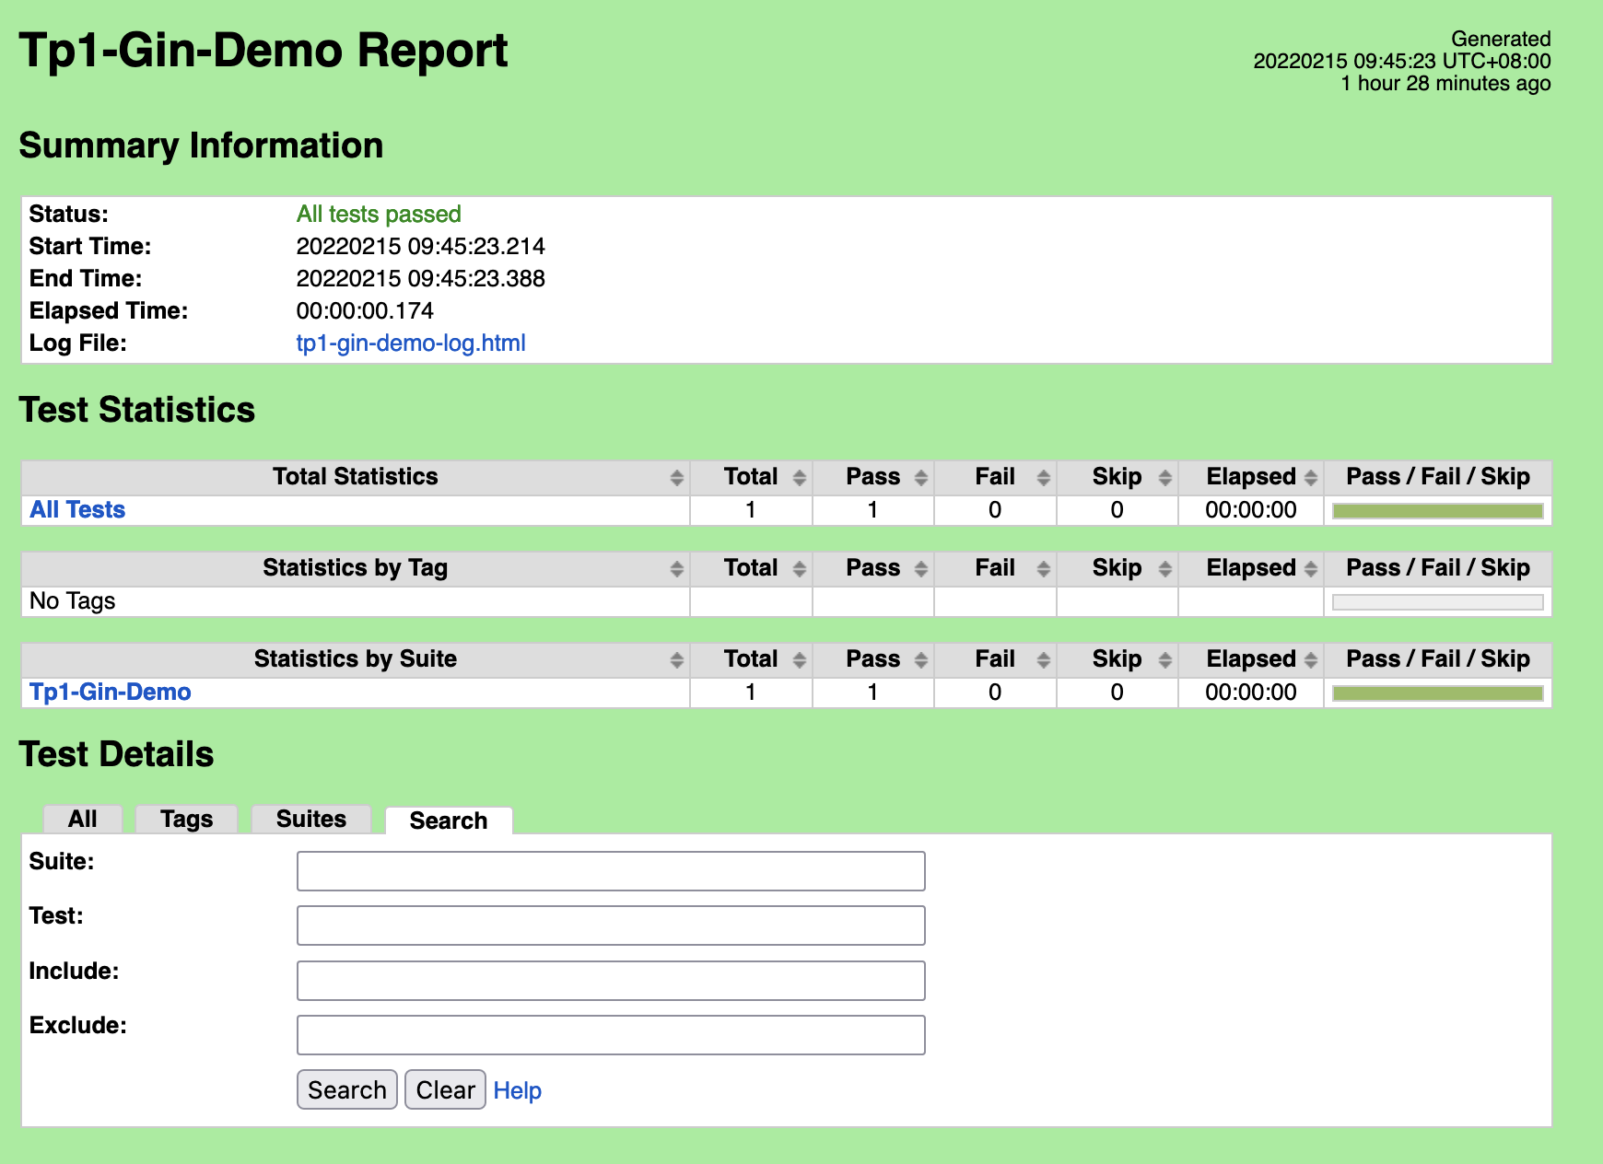Click the sort icon on the Fail column
Viewport: 1603px width, 1164px height.
tap(1043, 477)
